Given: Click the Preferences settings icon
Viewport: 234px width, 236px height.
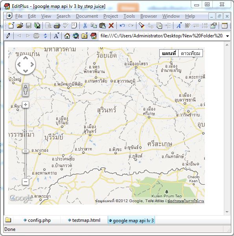Looking at the screenshot, I should point(214,26).
